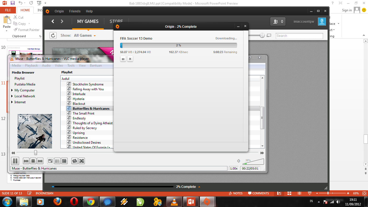Select The Small Print track

[84, 113]
